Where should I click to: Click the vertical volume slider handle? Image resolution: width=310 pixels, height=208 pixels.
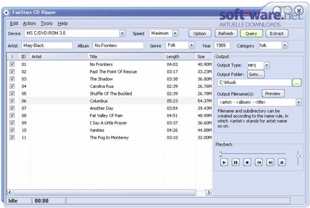(298, 156)
